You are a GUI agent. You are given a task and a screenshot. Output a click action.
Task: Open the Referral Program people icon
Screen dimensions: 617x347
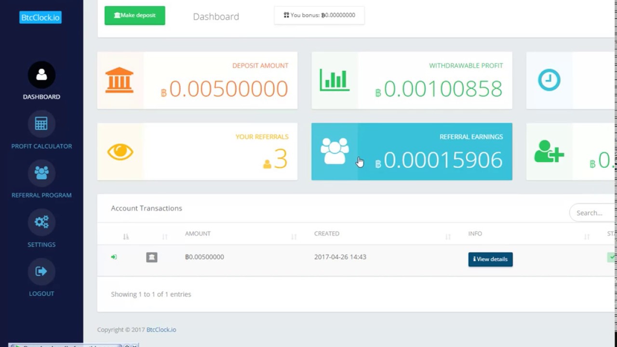[x=41, y=173]
